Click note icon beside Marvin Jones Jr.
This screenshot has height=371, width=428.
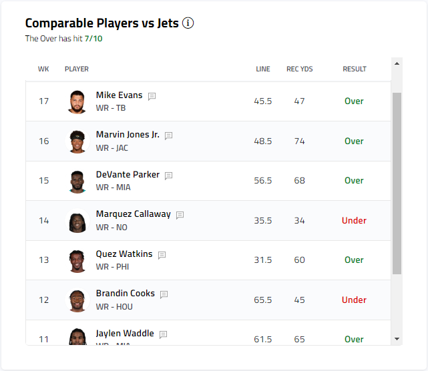(x=169, y=135)
